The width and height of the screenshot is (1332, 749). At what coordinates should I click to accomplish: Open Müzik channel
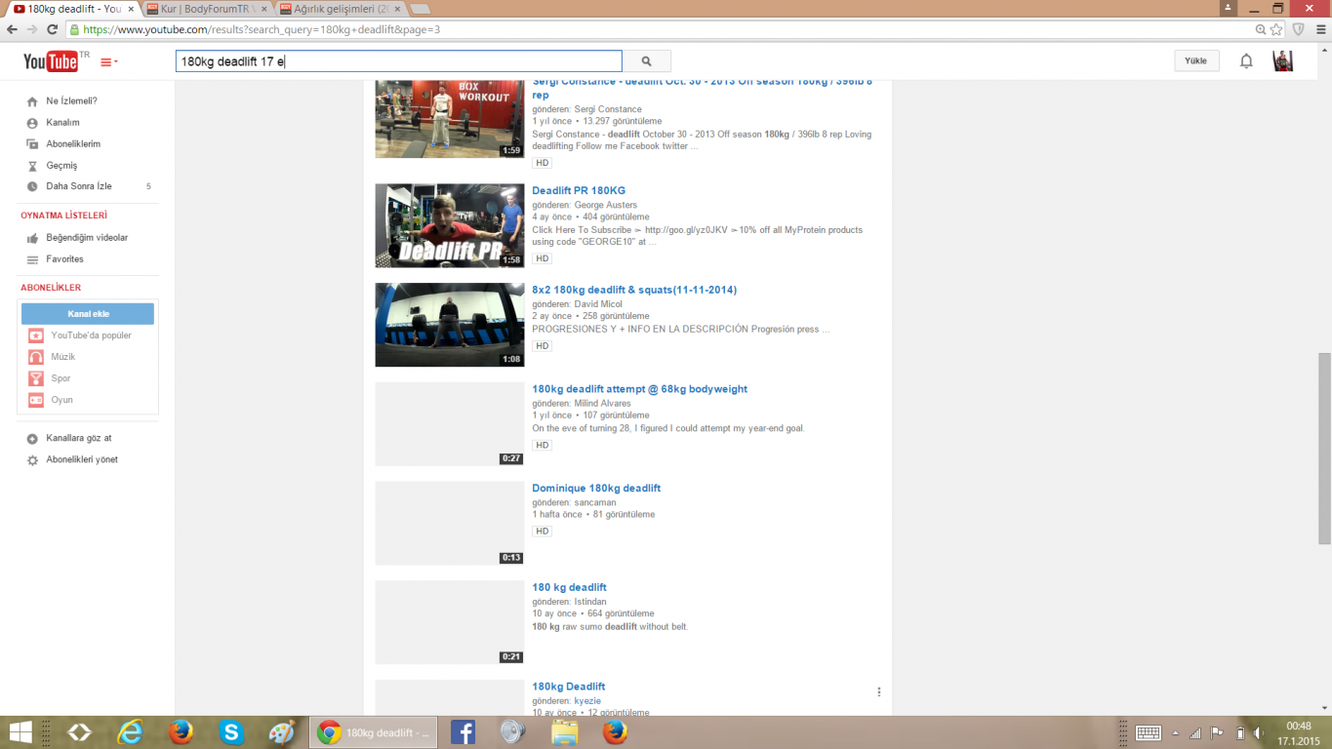(62, 357)
